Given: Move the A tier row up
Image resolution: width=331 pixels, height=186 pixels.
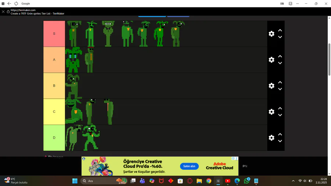Looking at the screenshot, I should point(280,56).
